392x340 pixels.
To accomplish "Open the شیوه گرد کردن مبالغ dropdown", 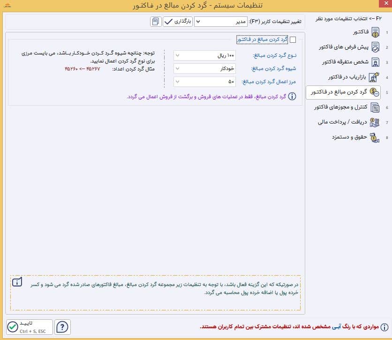I will (204, 69).
